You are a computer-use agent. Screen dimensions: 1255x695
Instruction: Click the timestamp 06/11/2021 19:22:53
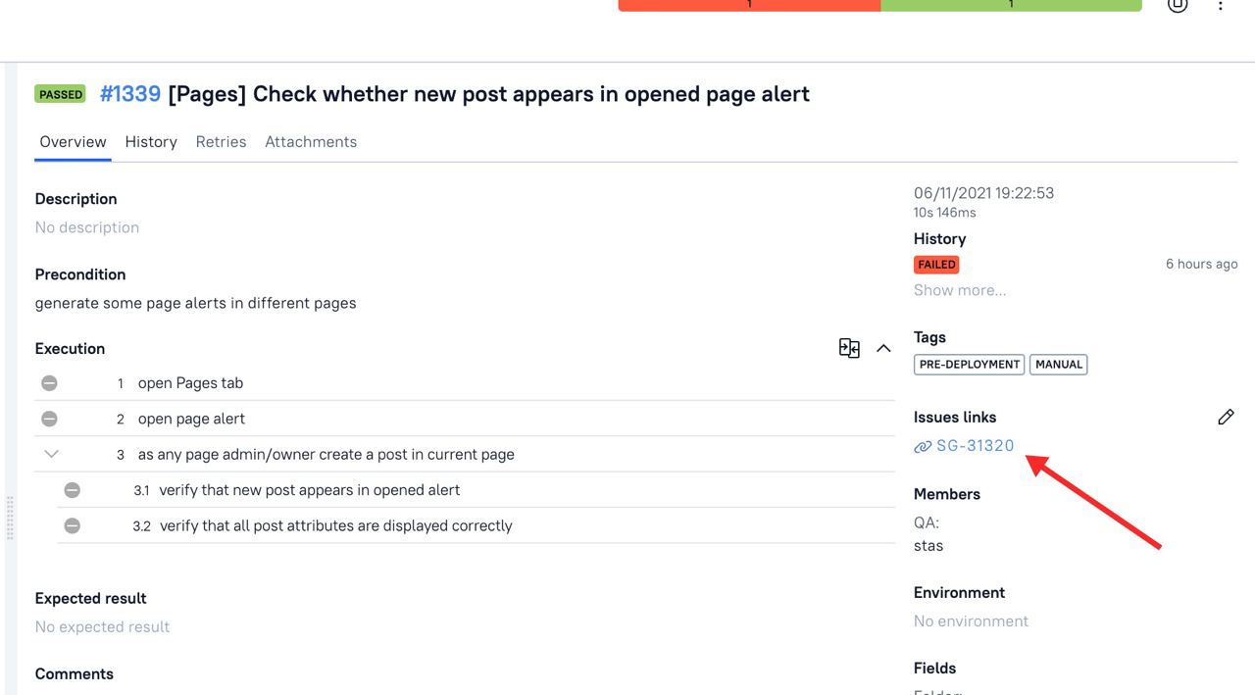[983, 193]
